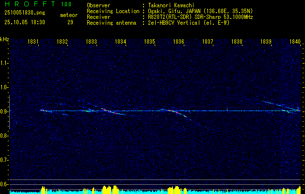Click the yellow signal peak below 1831
This screenshot has width=305, height=194.
[43, 190]
